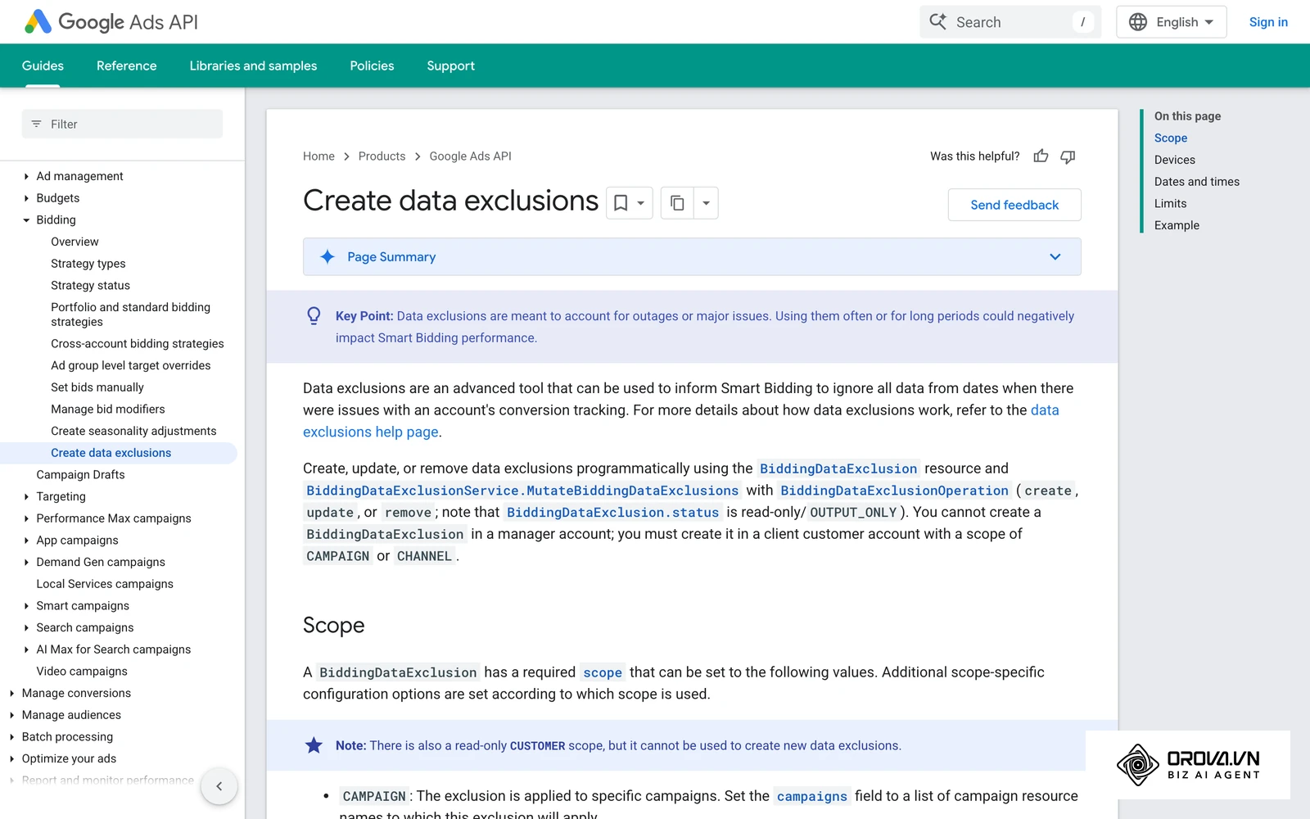Click the search magnifier icon
This screenshot has width=1310, height=819.
pos(937,22)
